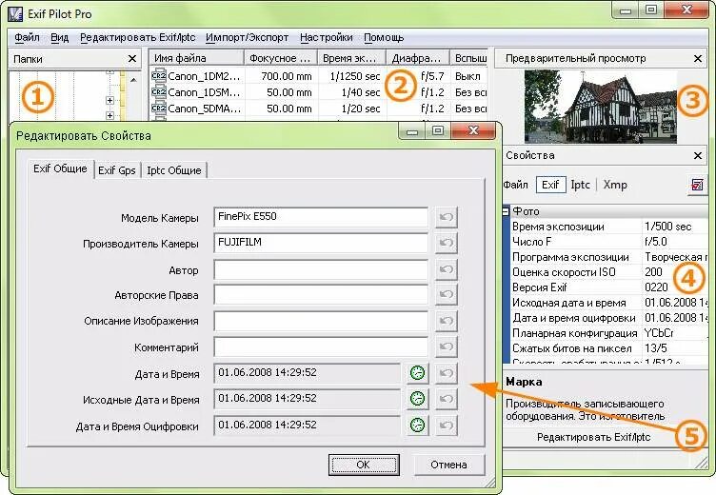Revert the Автор field value
The width and height of the screenshot is (716, 495).
[446, 269]
